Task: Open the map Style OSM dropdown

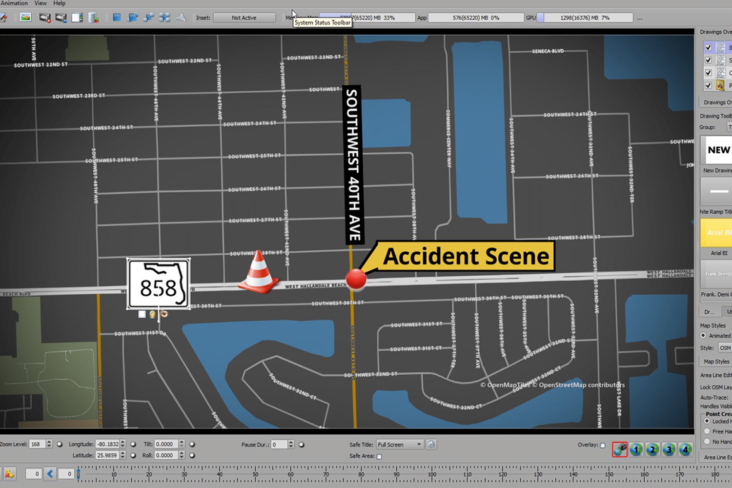Action: click(725, 348)
